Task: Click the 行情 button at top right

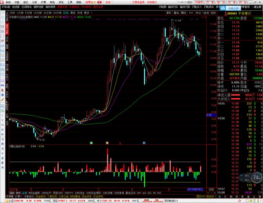Action: click(x=210, y=2)
